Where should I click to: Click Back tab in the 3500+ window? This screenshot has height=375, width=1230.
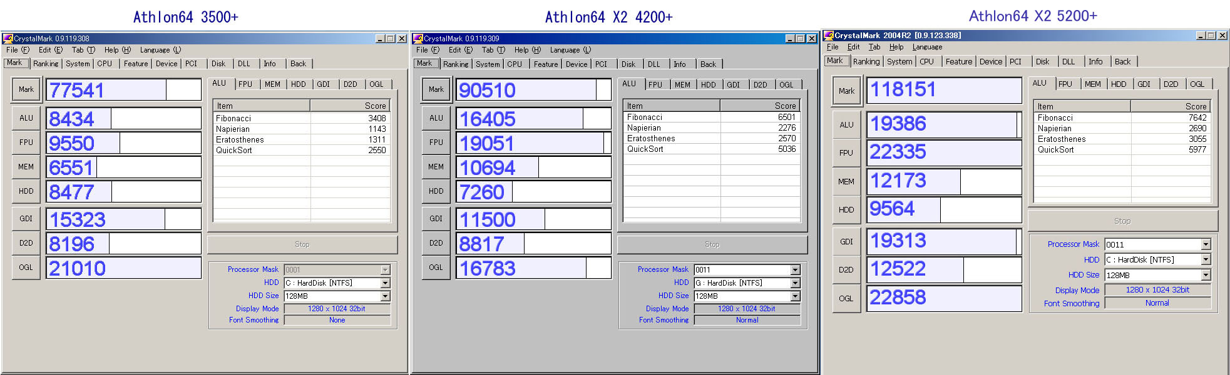coord(299,64)
